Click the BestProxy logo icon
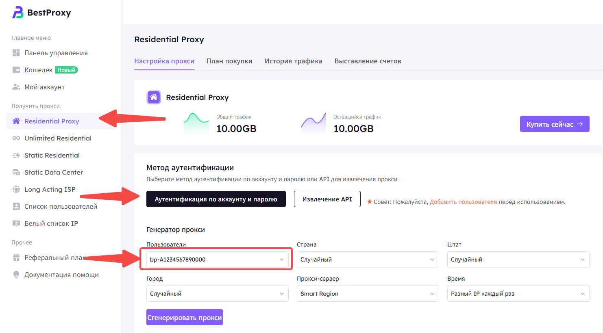The width and height of the screenshot is (603, 333). click(x=18, y=13)
